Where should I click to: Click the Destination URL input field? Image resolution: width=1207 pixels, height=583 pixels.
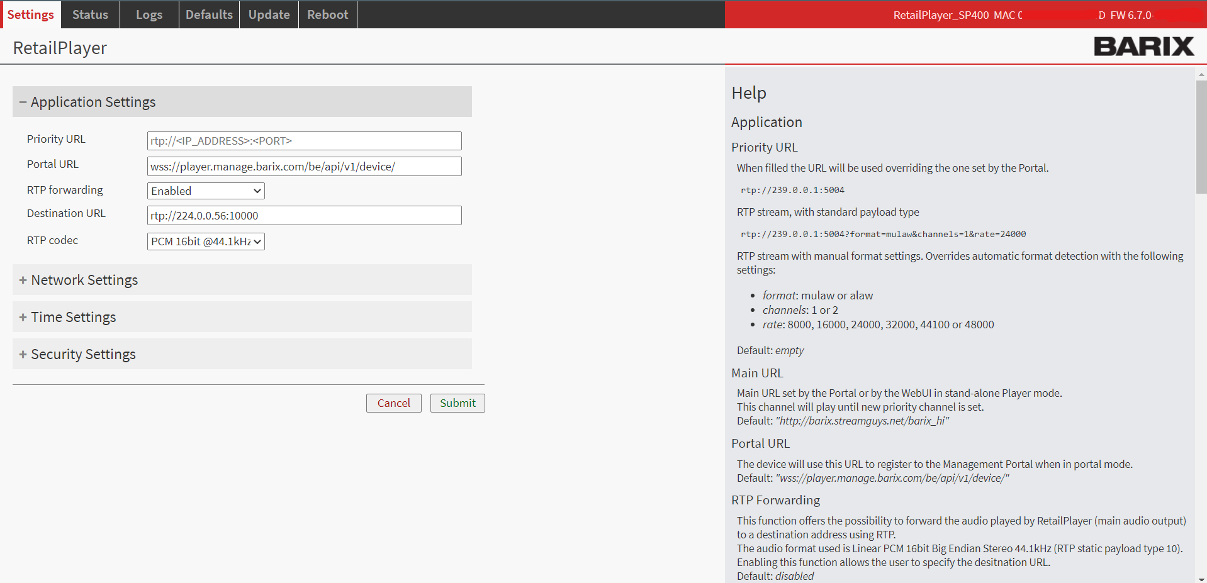[x=304, y=216]
